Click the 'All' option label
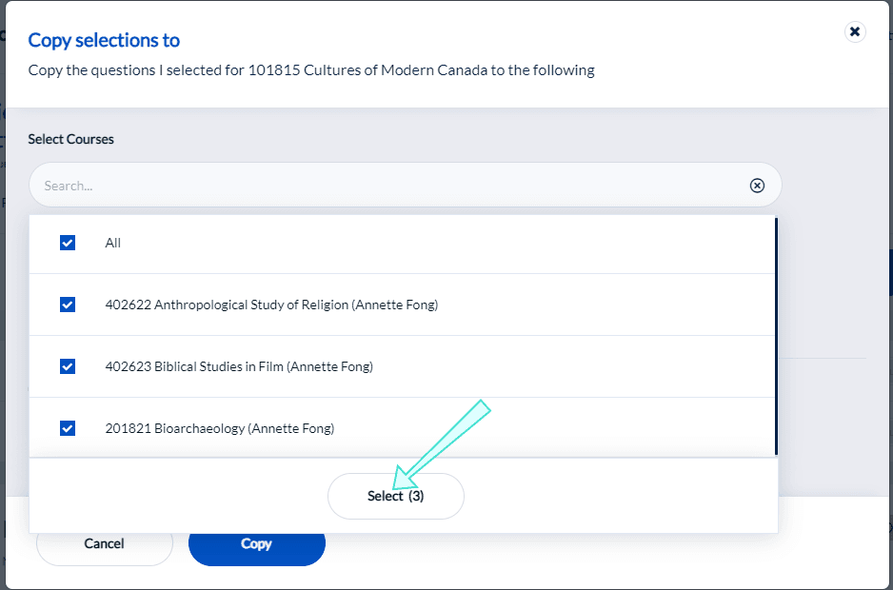The width and height of the screenshot is (893, 590). coord(113,243)
